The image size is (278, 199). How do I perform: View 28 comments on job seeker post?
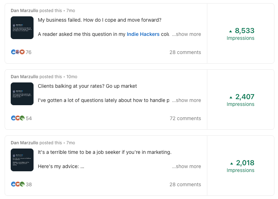[185, 184]
